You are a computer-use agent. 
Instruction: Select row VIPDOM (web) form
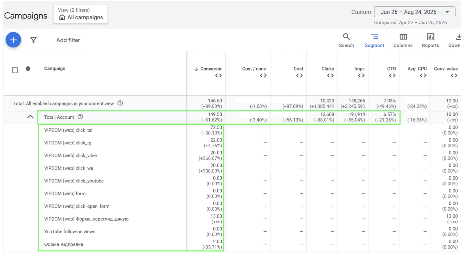click(65, 193)
